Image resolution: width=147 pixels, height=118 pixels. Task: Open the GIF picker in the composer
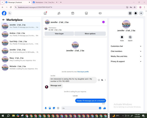click(58, 108)
